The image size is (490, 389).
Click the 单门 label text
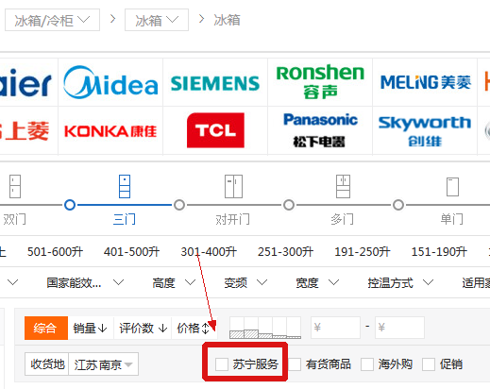pos(452,219)
